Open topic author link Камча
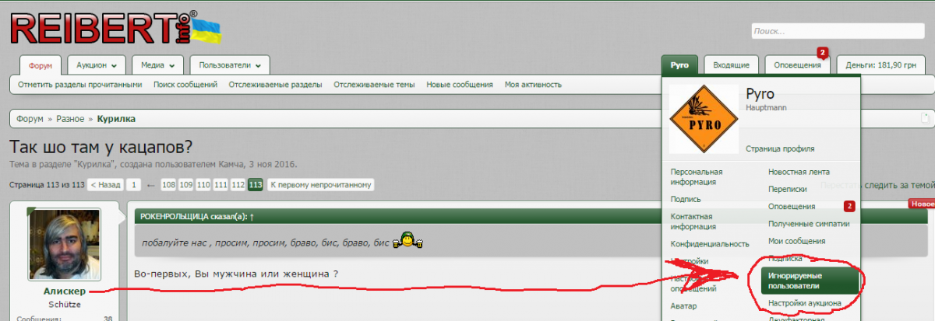This screenshot has height=321, width=935. [x=228, y=164]
